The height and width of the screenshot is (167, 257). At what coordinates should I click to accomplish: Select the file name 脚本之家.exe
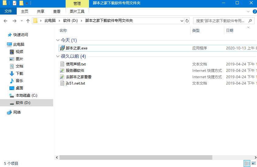pos(77,48)
